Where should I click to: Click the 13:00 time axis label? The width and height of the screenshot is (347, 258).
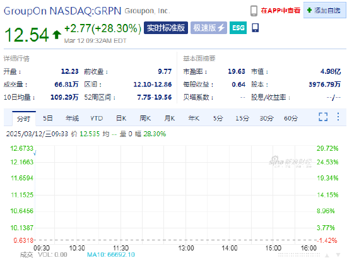186,248
